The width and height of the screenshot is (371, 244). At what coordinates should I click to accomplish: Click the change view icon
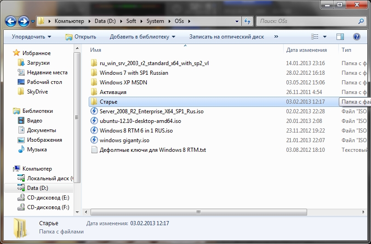(x=315, y=37)
